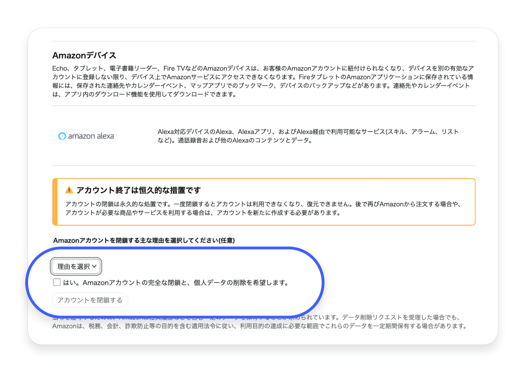This screenshot has height=373, width=526.
Task: Click the checkbox label about 個人データの削除
Action: [175, 283]
